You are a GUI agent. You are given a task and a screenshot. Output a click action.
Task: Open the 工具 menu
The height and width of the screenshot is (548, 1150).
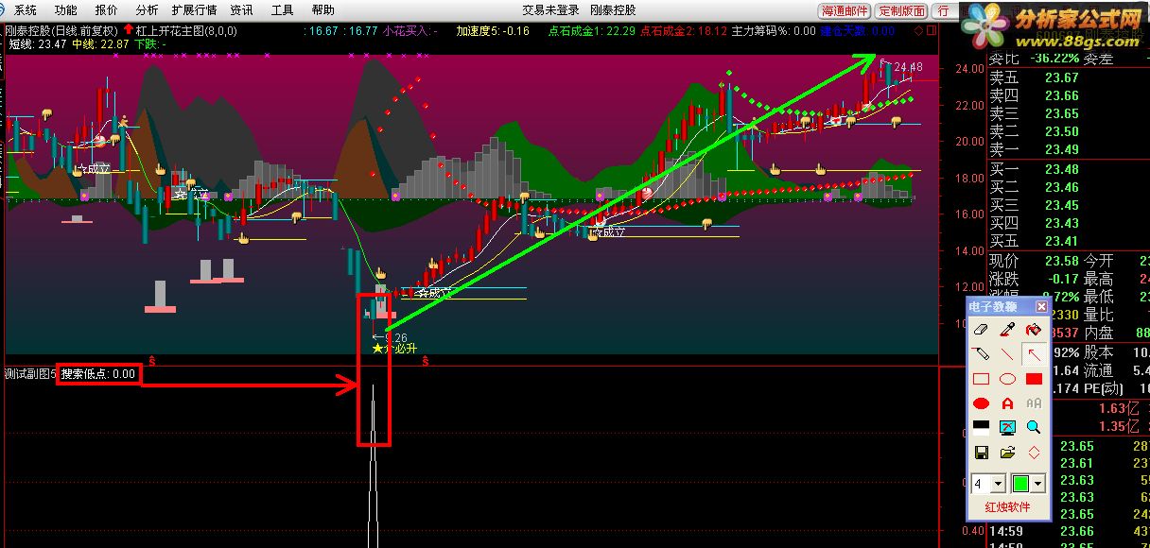pyautogui.click(x=282, y=10)
